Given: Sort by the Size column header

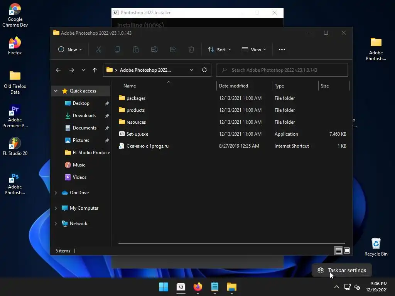Looking at the screenshot, I should click(334, 86).
